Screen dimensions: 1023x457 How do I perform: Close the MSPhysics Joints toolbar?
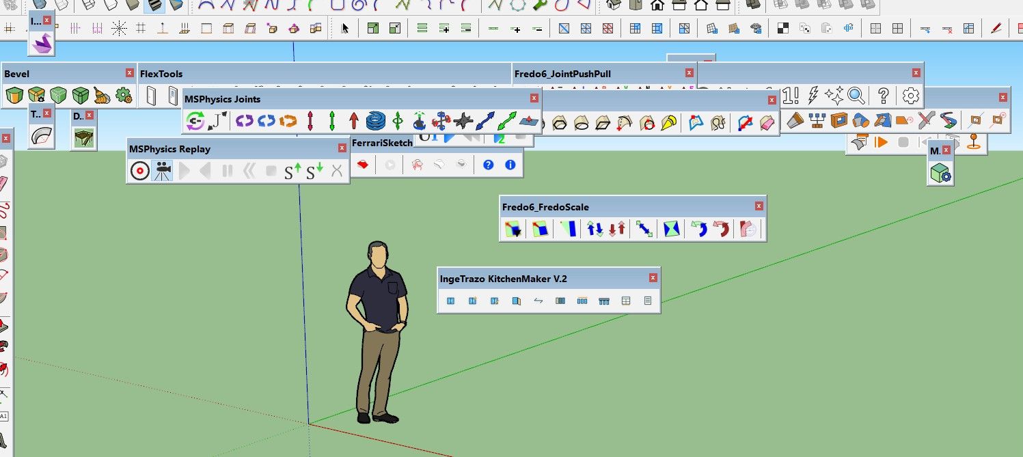click(x=534, y=98)
